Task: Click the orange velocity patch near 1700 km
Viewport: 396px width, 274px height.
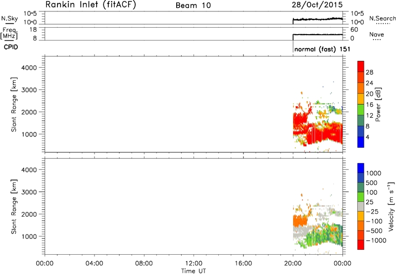Action: coord(300,221)
